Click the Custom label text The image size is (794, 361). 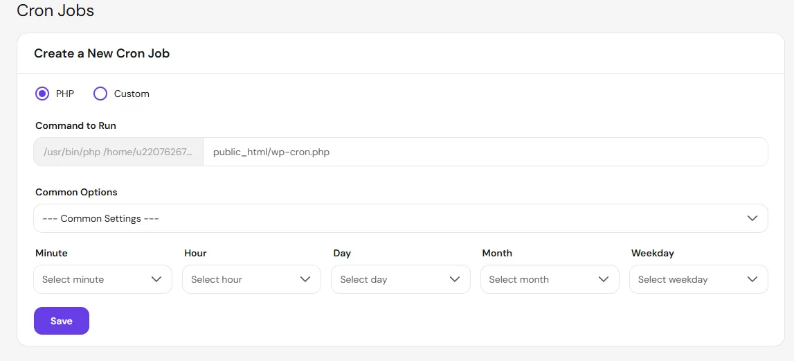(x=132, y=94)
